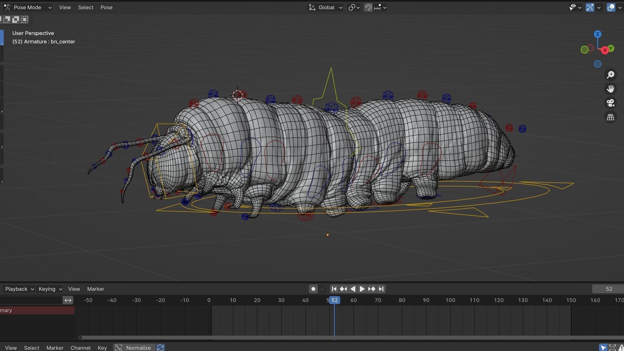Click '(52) Armature : bn_center' text
The image size is (624, 351).
pyautogui.click(x=44, y=42)
